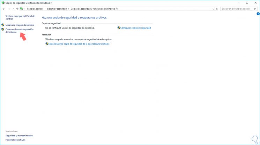Click shield icon beside Crear un disco de reparación
The width and height of the screenshot is (260, 145).
(3, 29)
